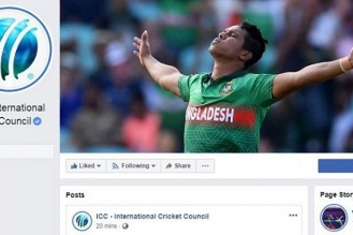Expand the Liked dropdown arrow
The height and width of the screenshot is (235, 353).
point(99,166)
